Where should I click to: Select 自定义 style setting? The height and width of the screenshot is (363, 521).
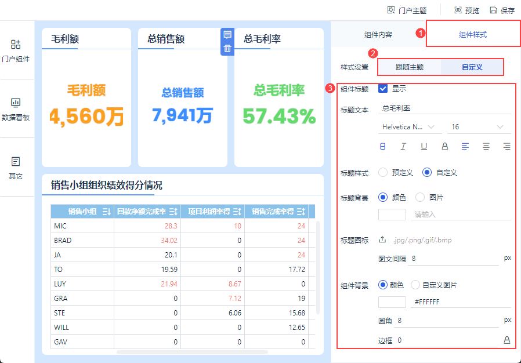(x=472, y=67)
